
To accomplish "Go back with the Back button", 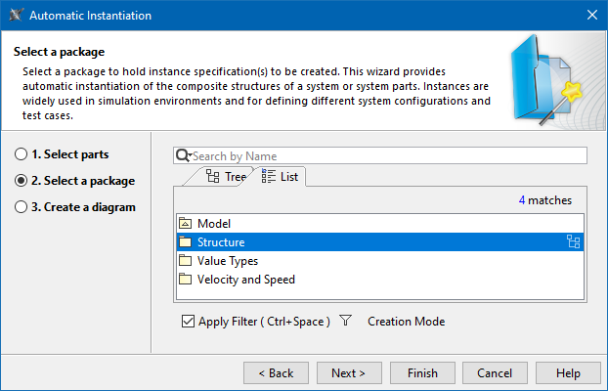I will (276, 372).
